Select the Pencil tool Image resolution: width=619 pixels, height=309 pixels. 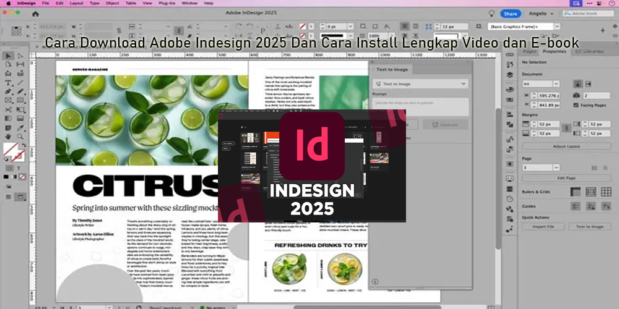pos(20,91)
